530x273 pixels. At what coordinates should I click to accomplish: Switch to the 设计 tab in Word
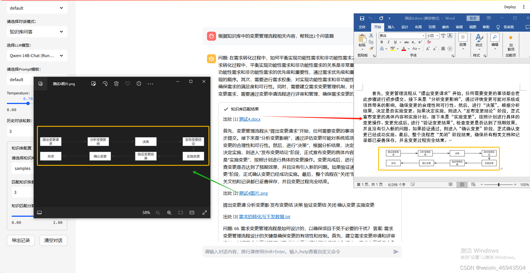(405, 27)
